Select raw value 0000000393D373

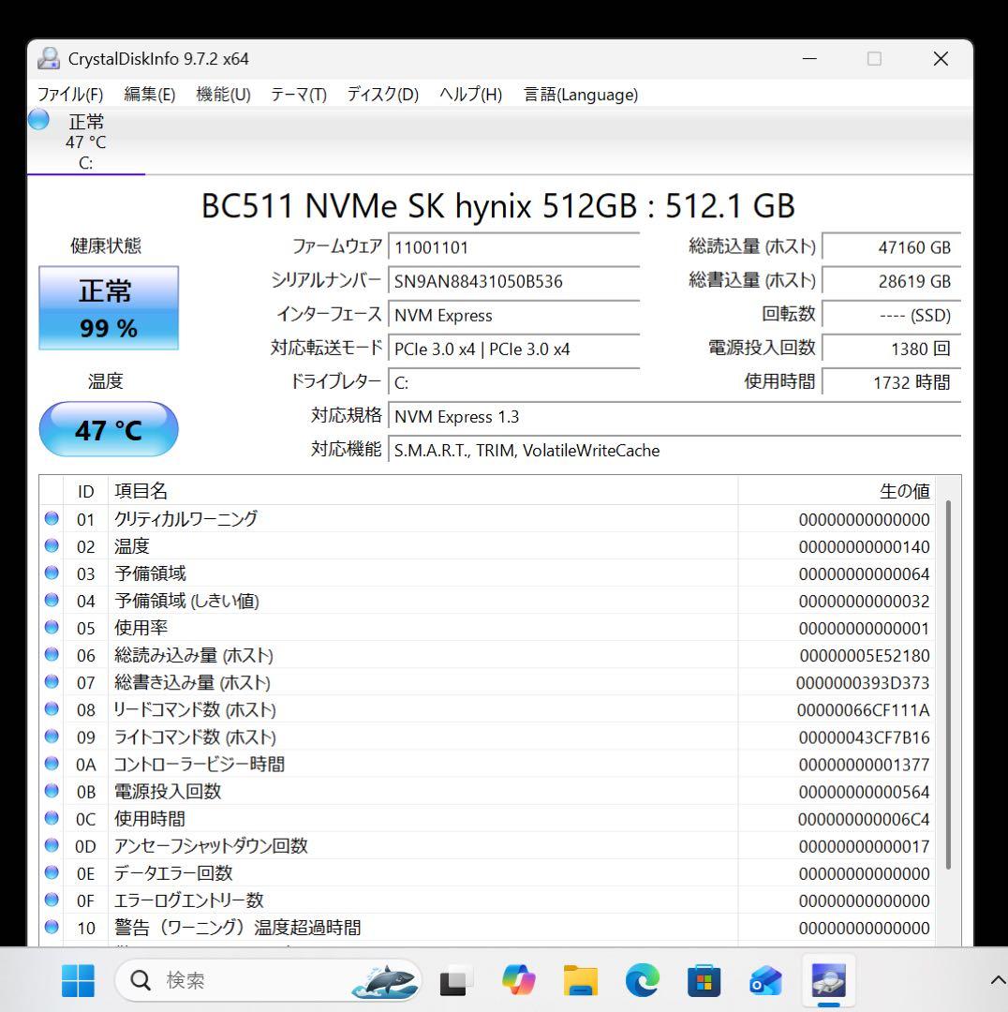pos(862,683)
